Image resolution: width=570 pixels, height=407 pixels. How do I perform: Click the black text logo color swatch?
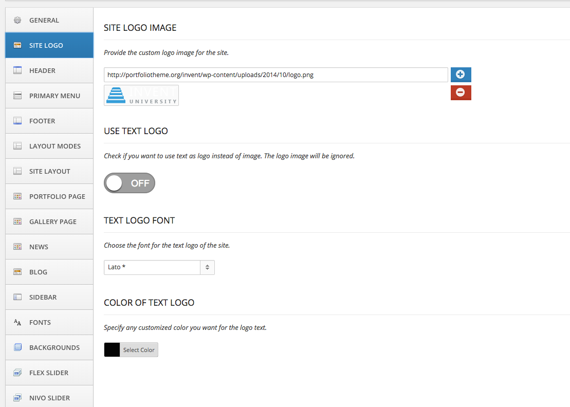[111, 349]
